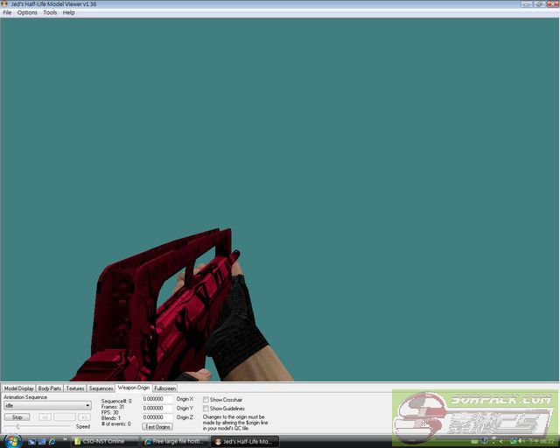Select the Weapon Origin tab

point(134,388)
